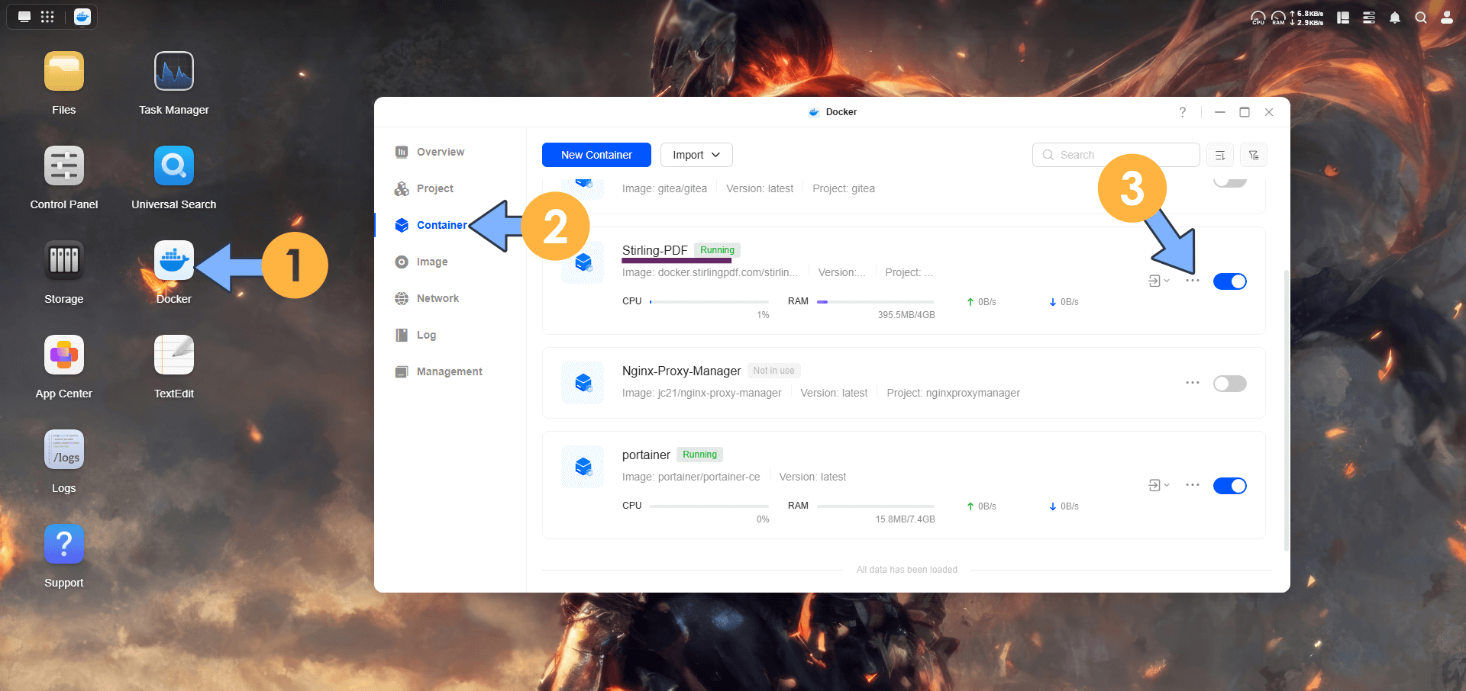The height and width of the screenshot is (691, 1466).
Task: Open the Stirling-PDF terminal access dropdown
Action: tap(1159, 281)
